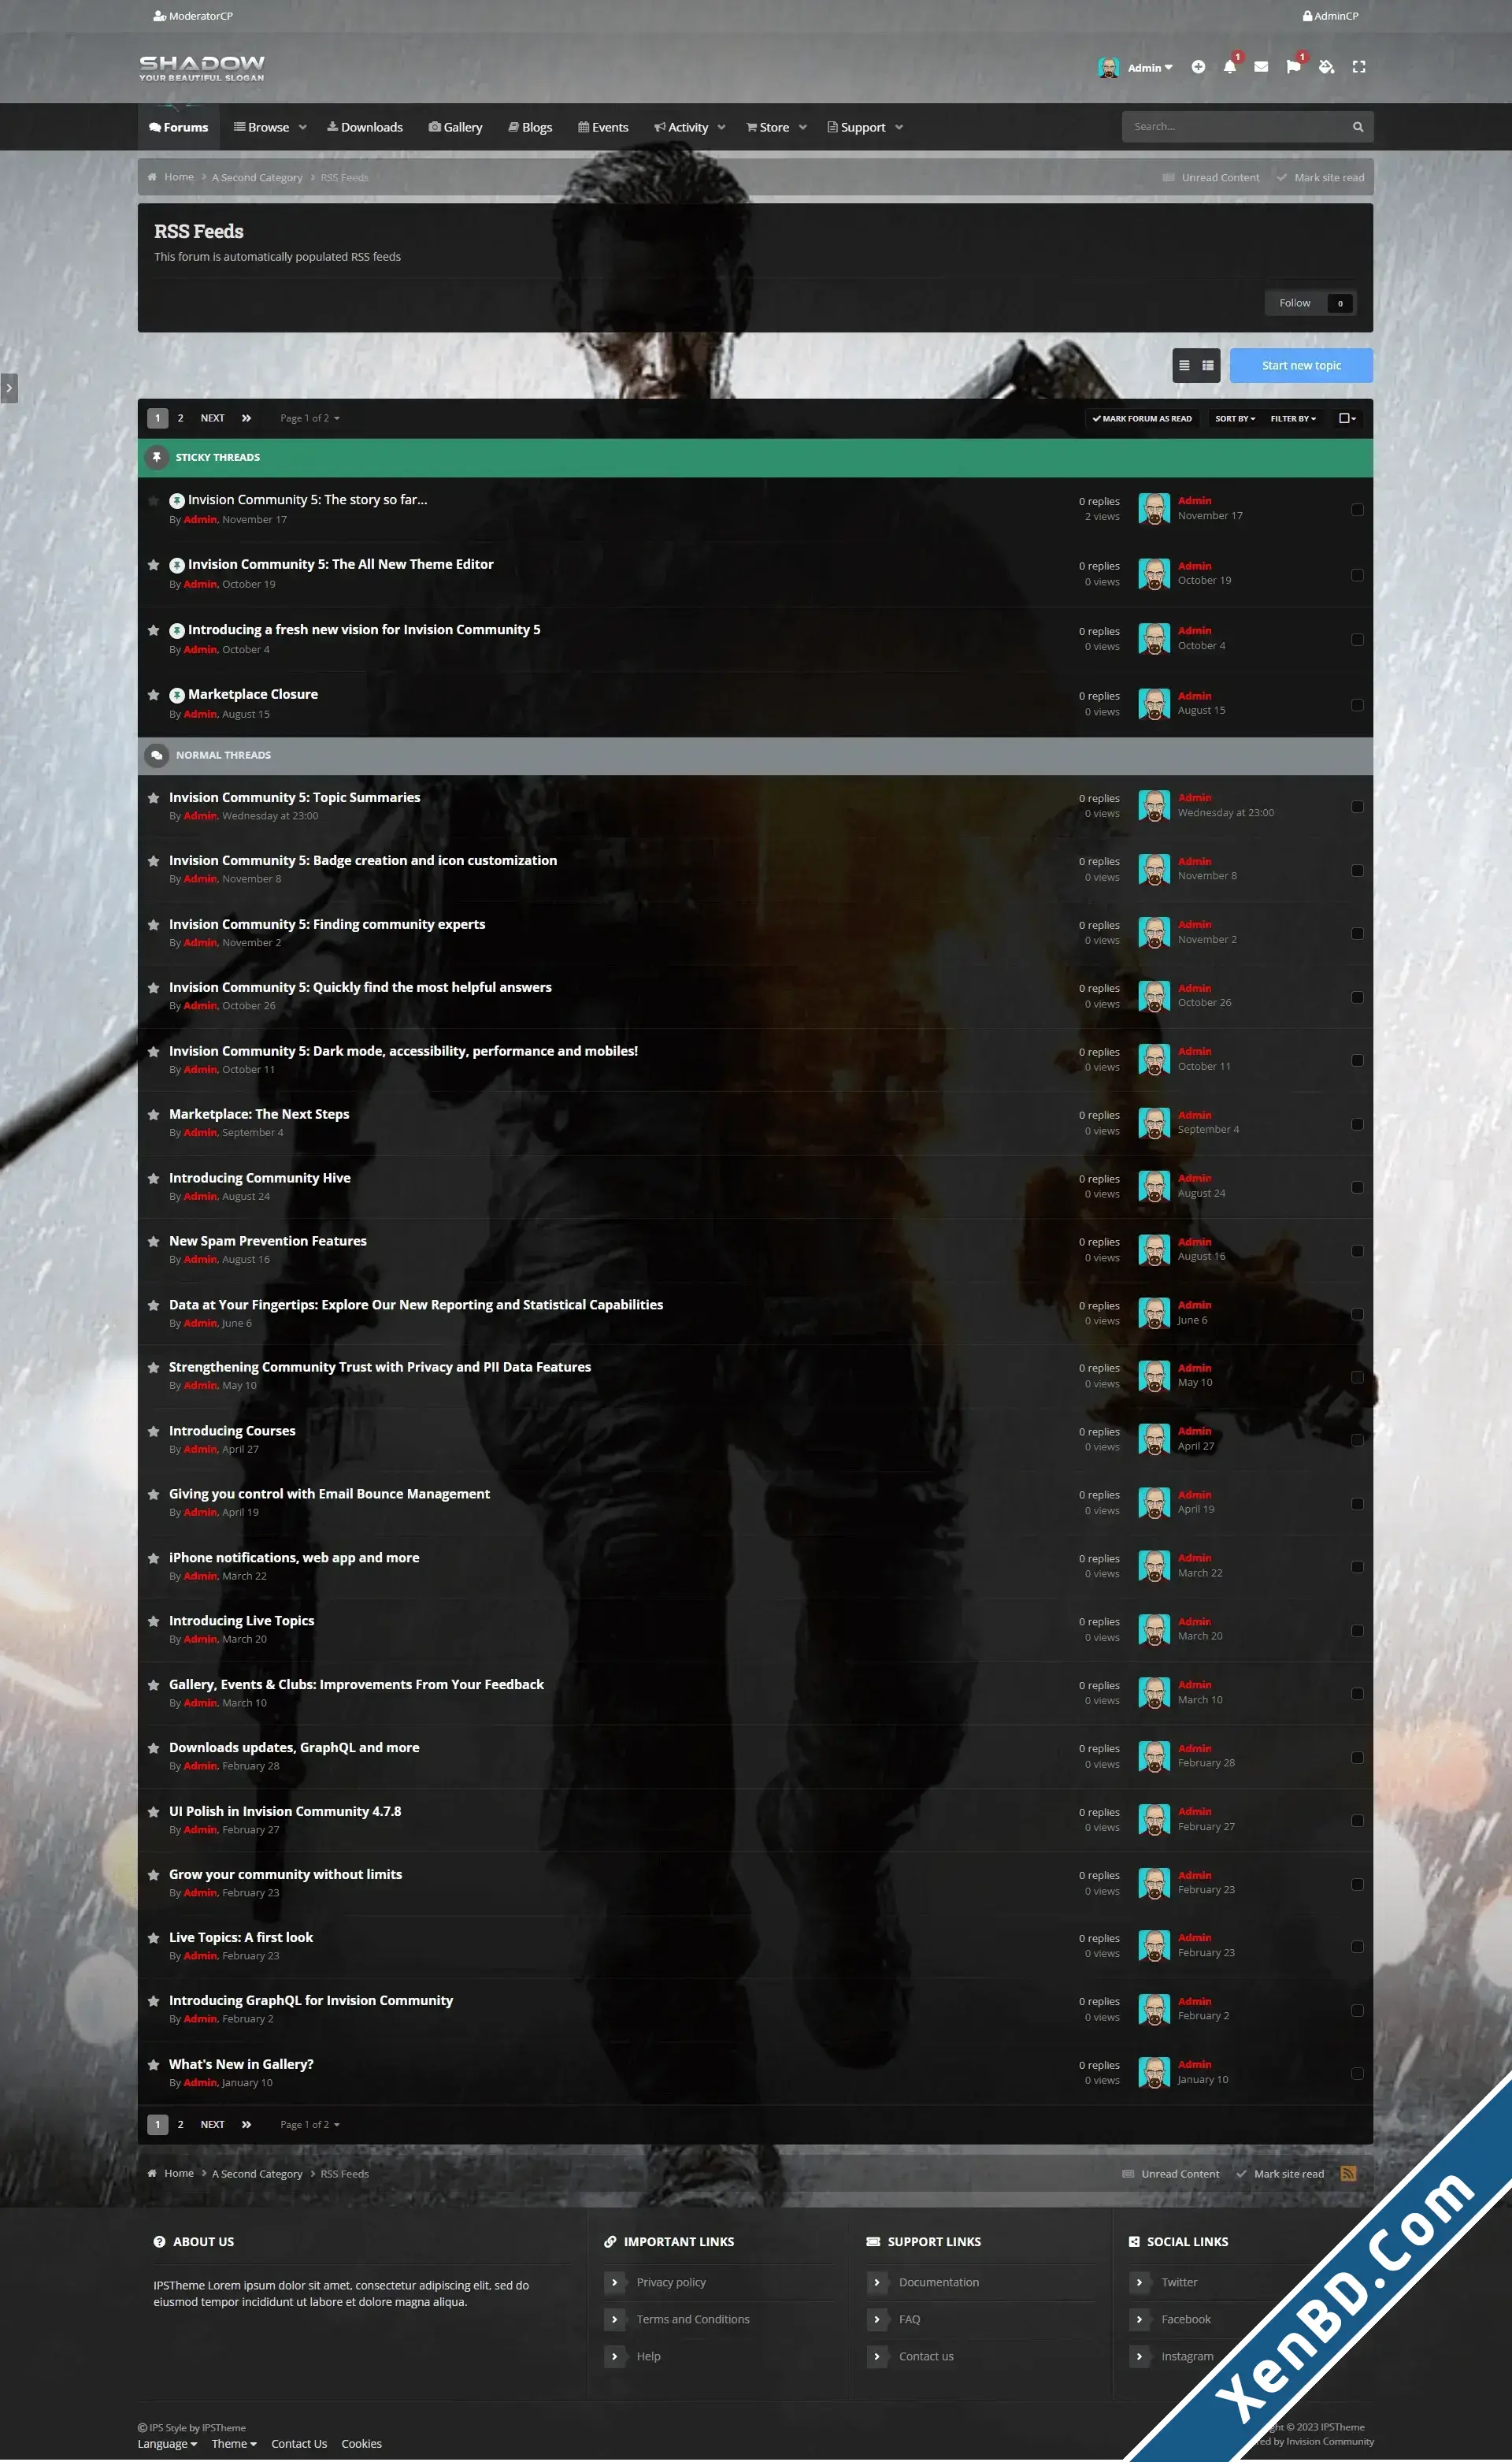Click the last page double arrow in bottom pagination

(x=246, y=2125)
